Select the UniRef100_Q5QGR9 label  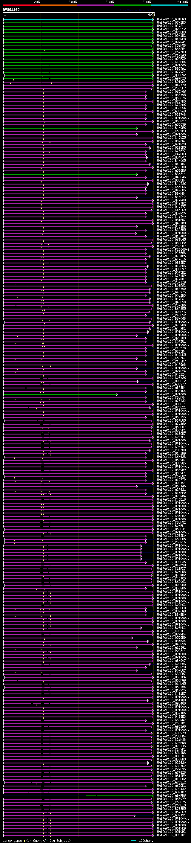coord(171,638)
